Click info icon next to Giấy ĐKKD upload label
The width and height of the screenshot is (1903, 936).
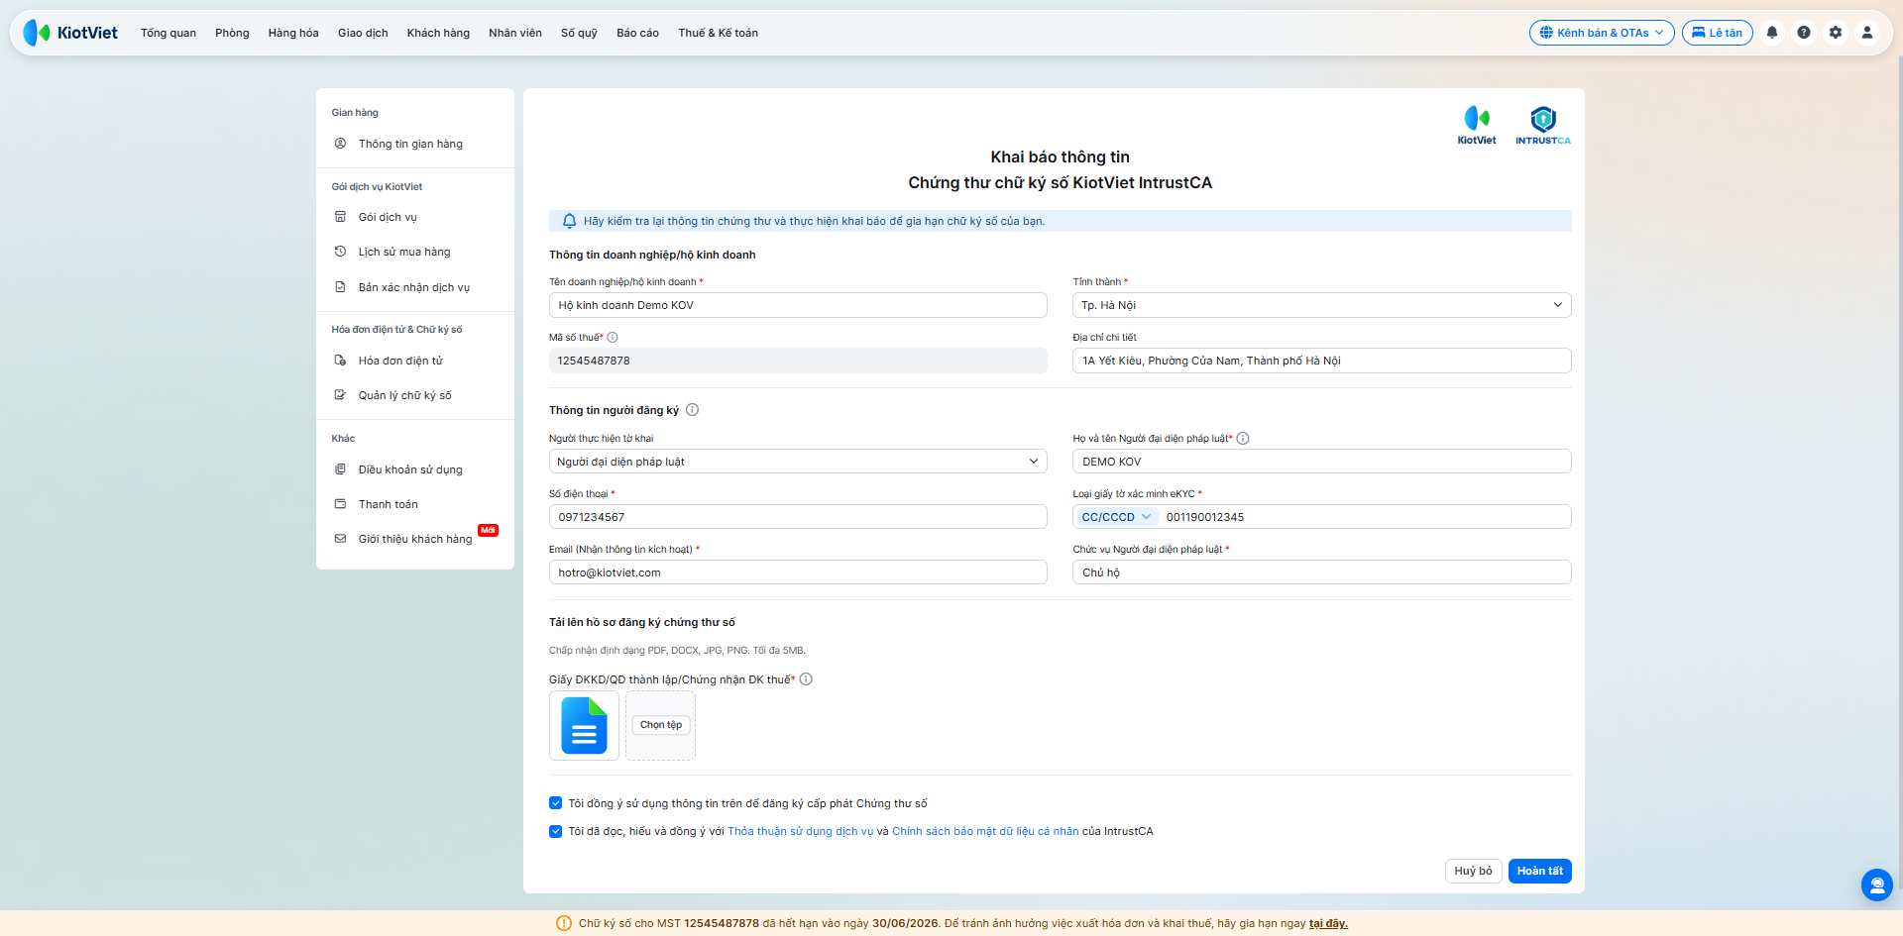(x=806, y=679)
